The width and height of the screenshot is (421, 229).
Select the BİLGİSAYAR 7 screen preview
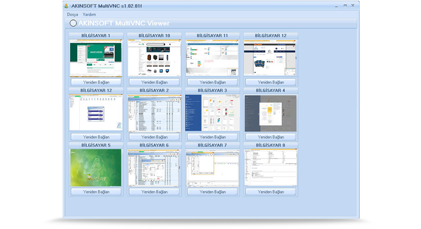212,168
